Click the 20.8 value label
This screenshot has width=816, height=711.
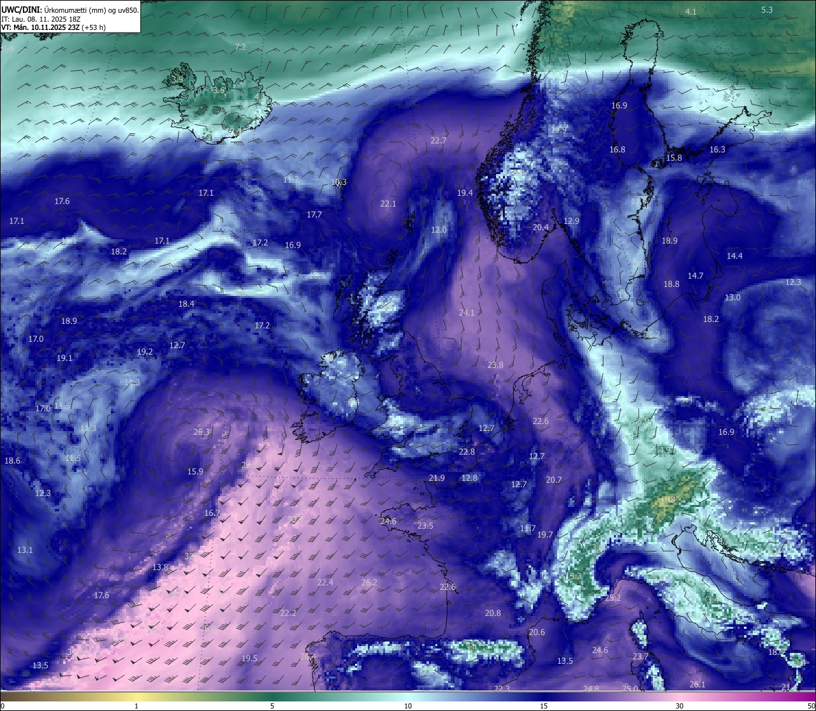[x=493, y=613]
